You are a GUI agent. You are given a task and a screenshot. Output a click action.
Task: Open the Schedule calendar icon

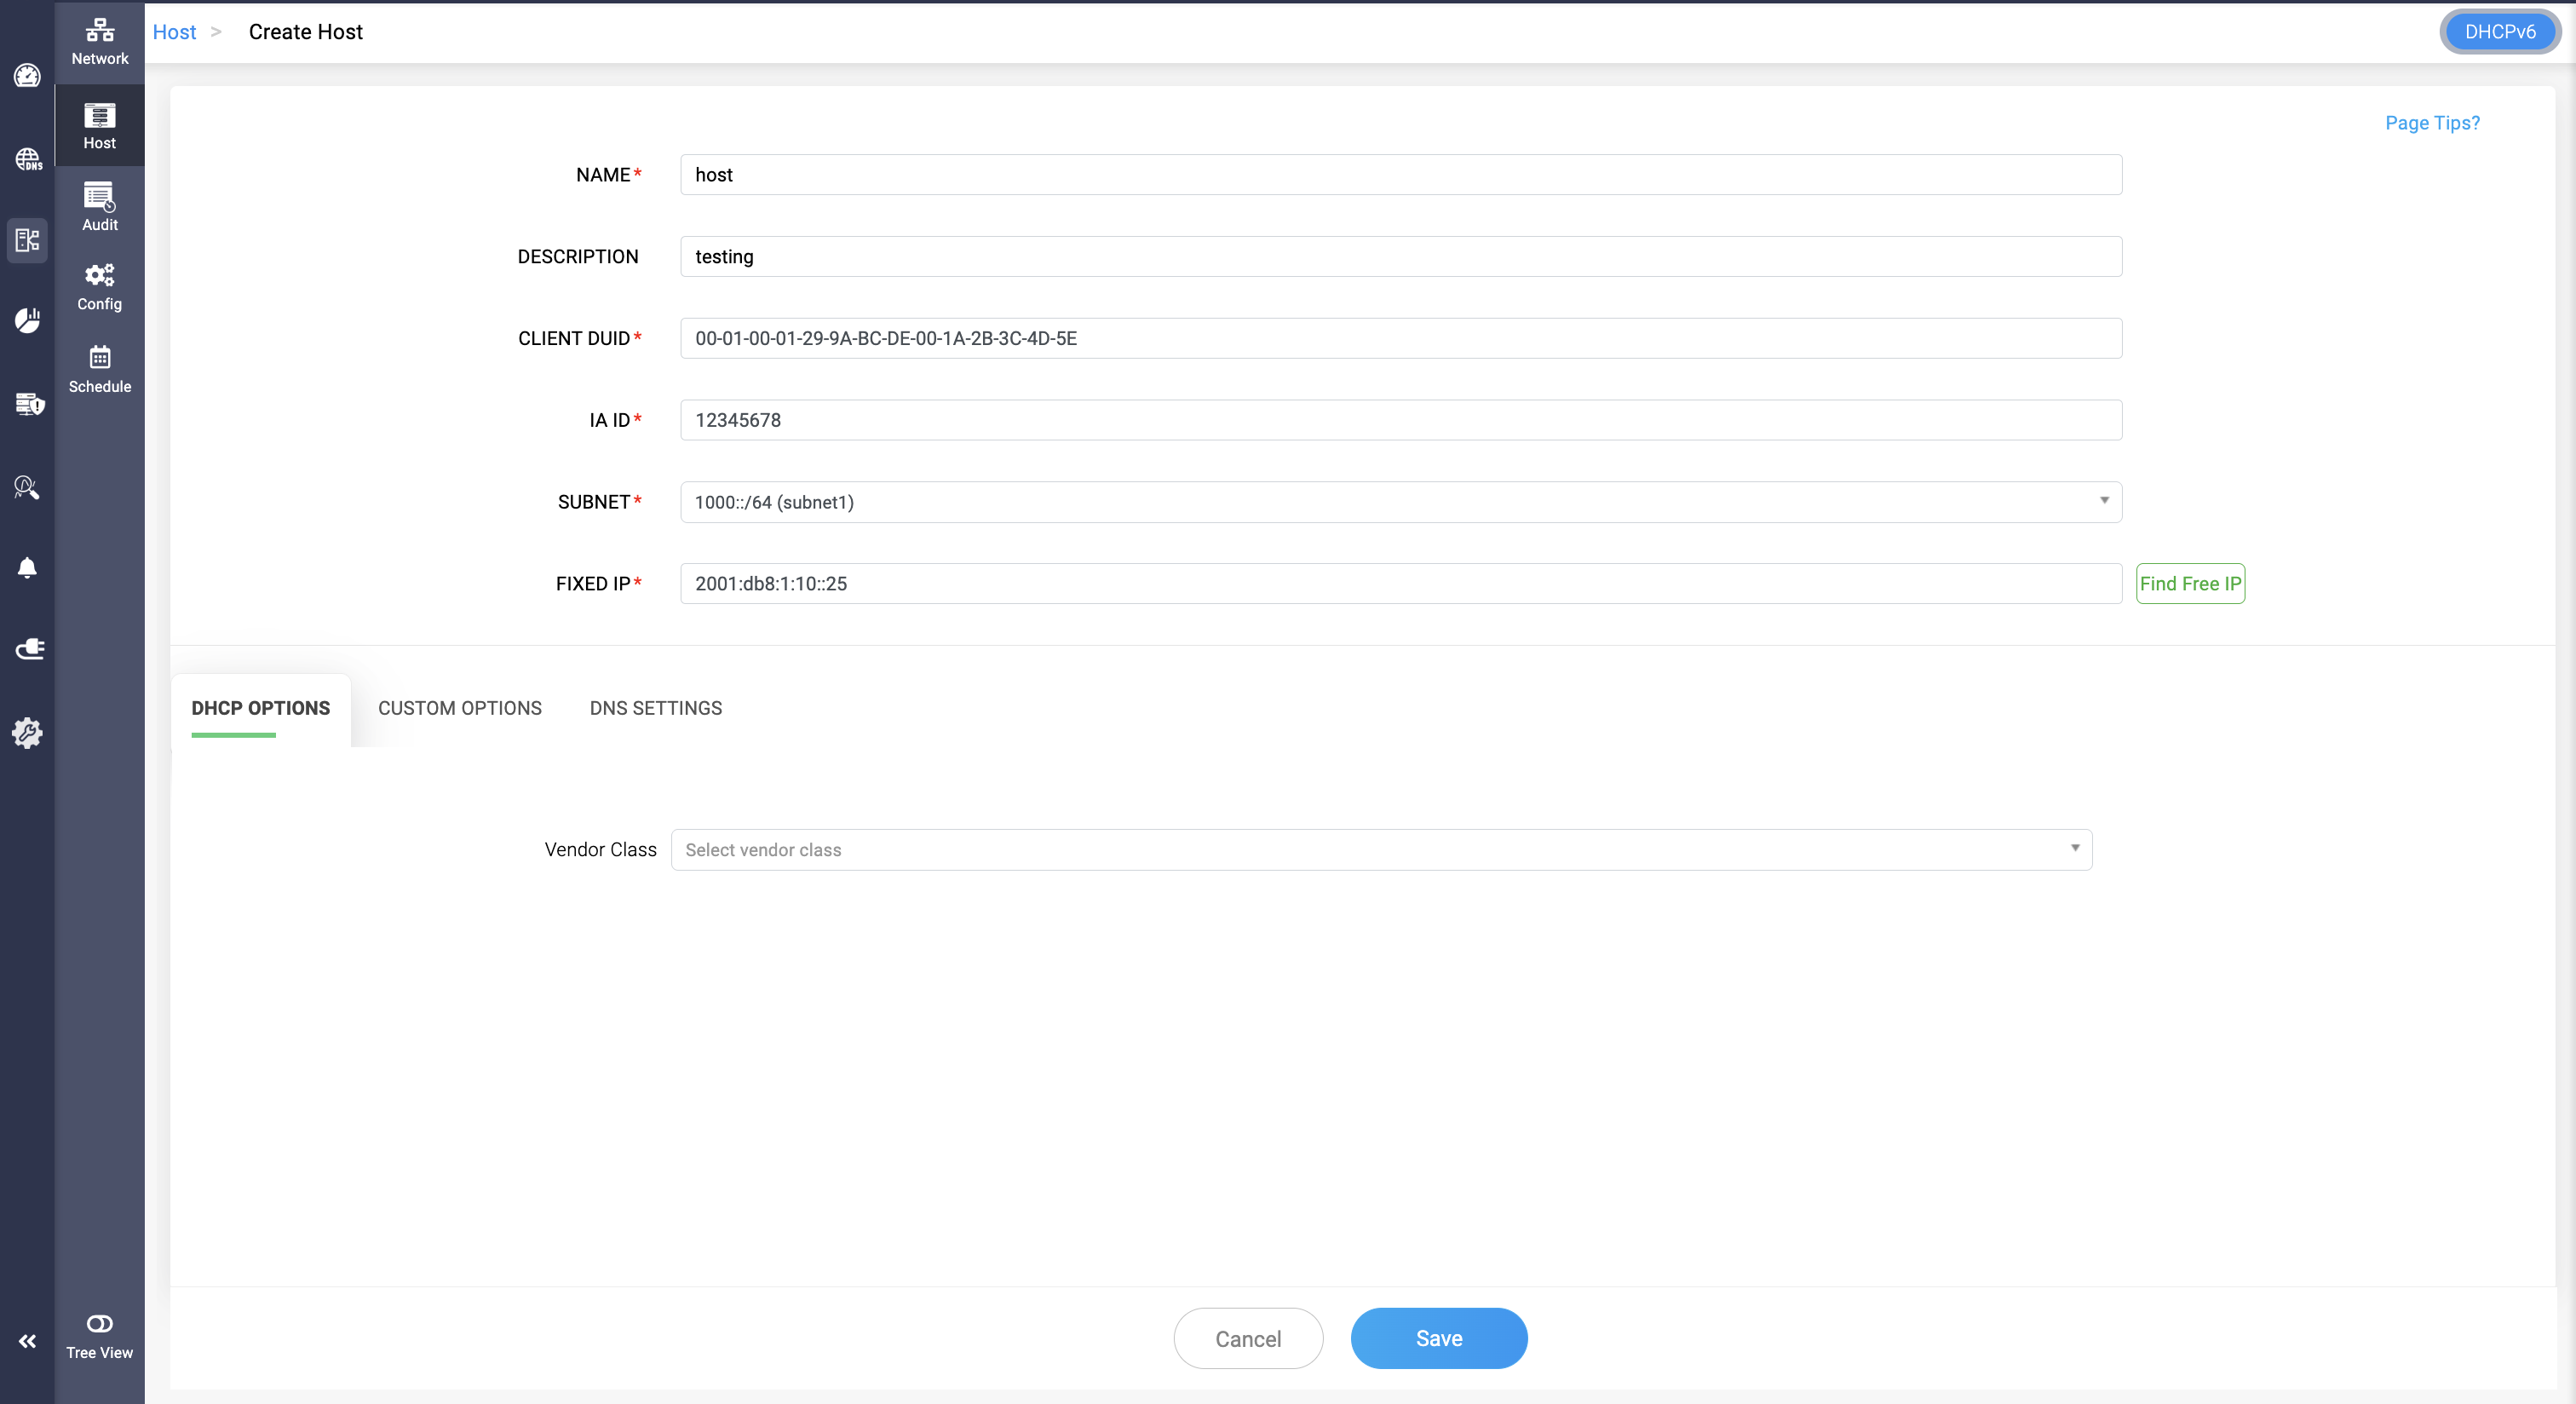(99, 369)
